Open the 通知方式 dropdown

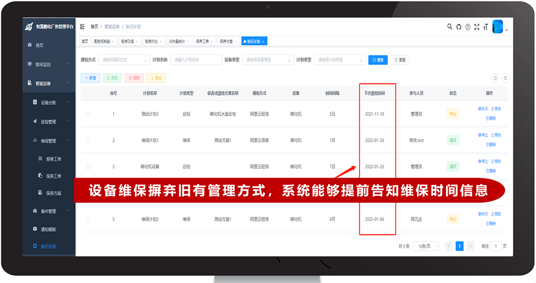pyautogui.click(x=124, y=60)
